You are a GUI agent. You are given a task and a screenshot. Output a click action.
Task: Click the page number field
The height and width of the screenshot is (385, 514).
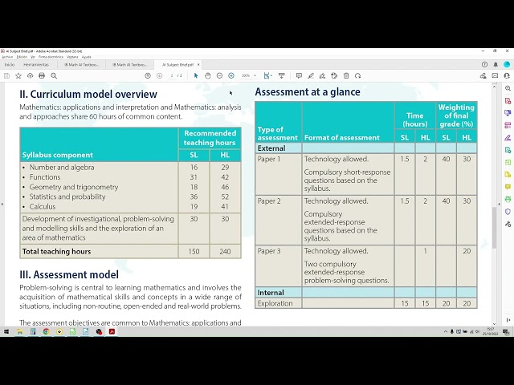(171, 76)
